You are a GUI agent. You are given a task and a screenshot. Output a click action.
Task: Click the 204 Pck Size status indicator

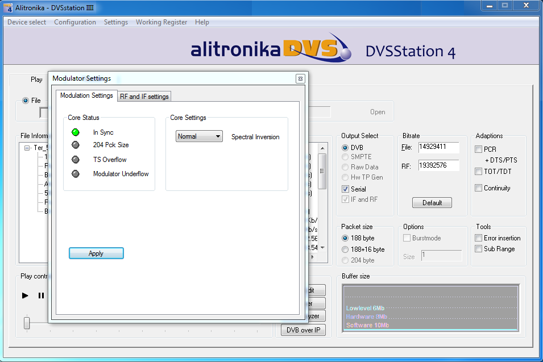pyautogui.click(x=75, y=145)
